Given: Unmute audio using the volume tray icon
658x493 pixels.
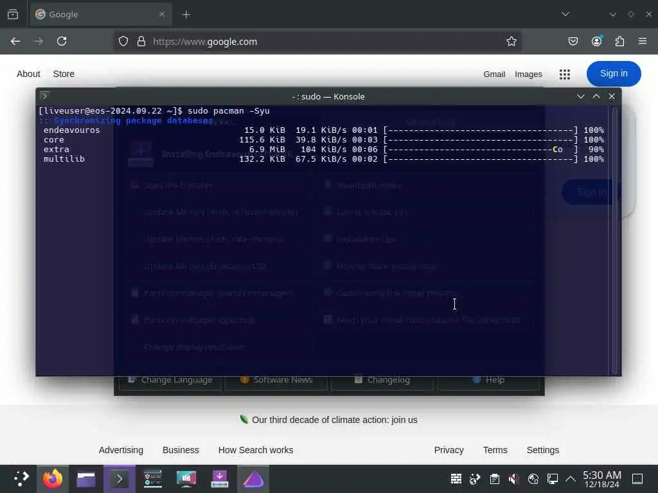Looking at the screenshot, I should (x=513, y=479).
